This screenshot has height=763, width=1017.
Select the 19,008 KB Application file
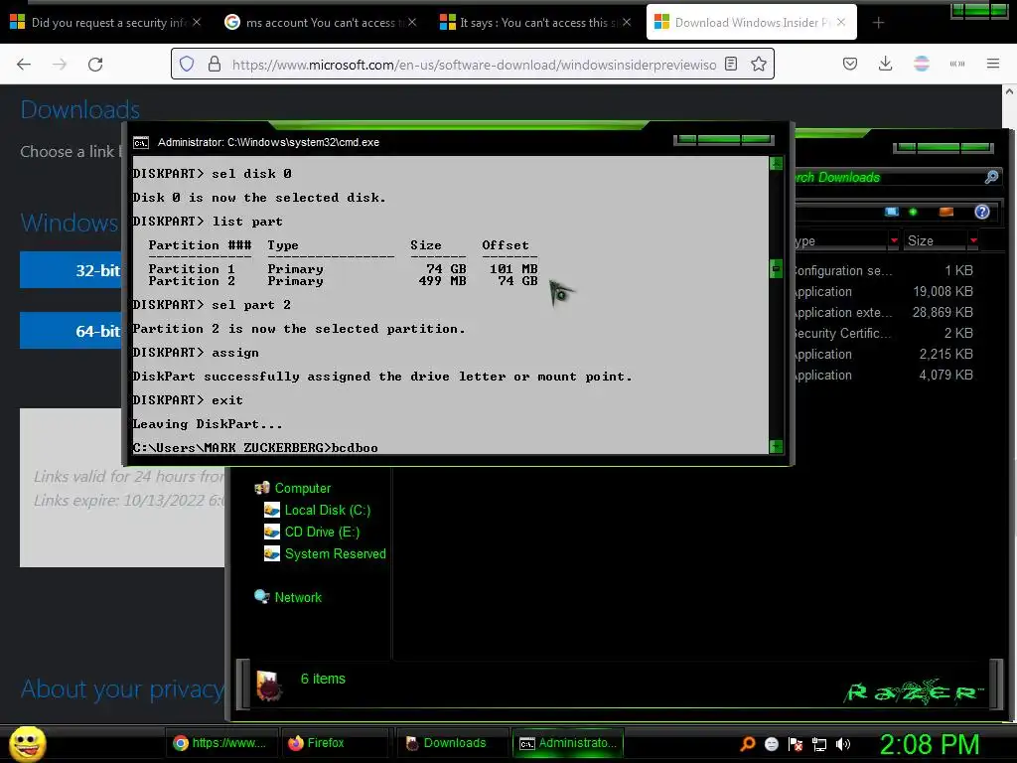click(x=883, y=291)
